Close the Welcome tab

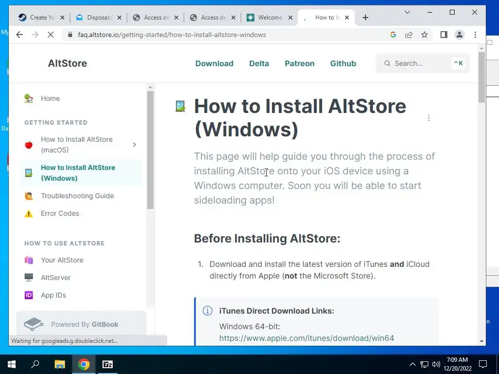pos(290,18)
